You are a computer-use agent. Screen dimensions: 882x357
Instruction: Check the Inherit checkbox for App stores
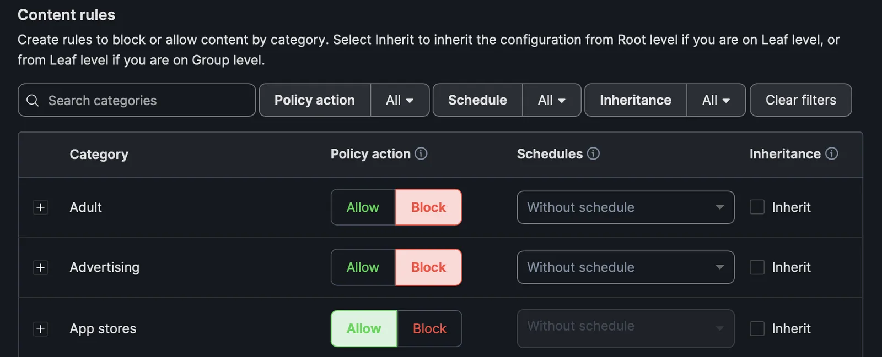point(757,328)
